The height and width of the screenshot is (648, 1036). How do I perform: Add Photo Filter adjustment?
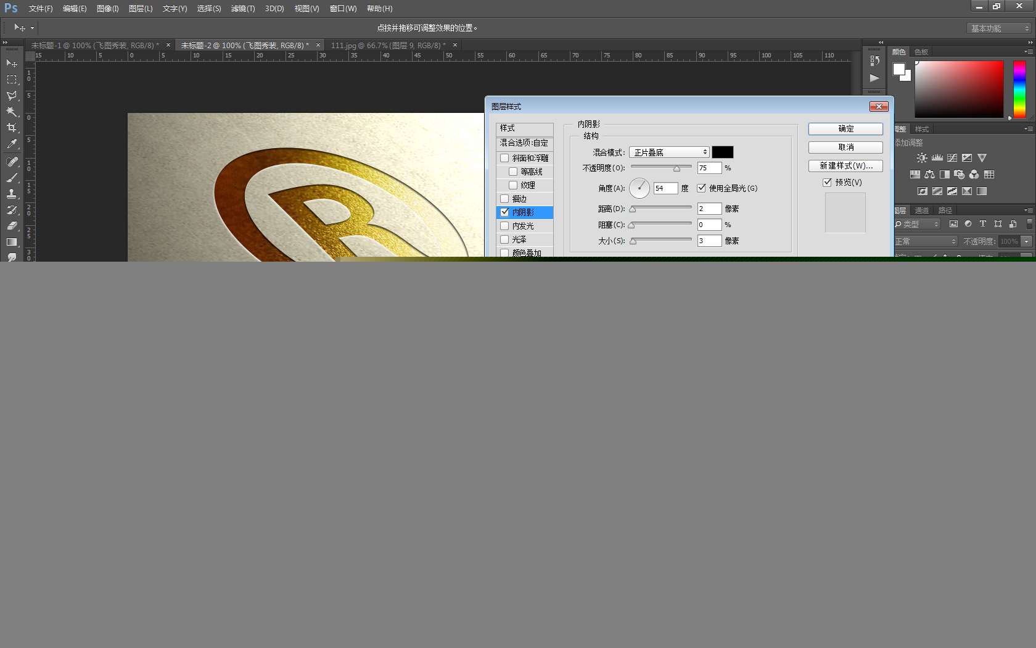959,175
